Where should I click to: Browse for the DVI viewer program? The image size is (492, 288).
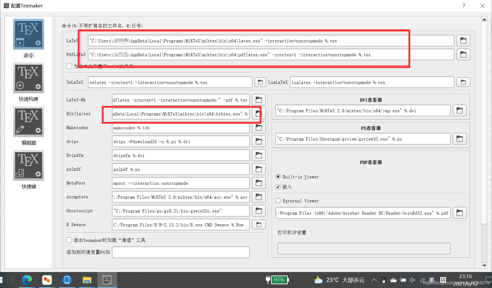(x=459, y=110)
